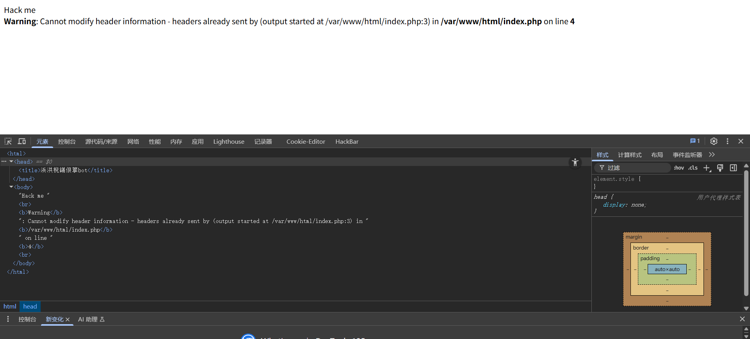Select the html opening tag node
750x339 pixels.
coord(16,153)
